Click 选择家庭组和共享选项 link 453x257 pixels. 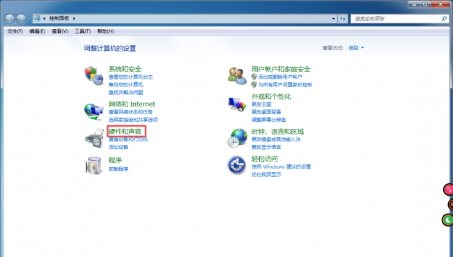tap(133, 120)
